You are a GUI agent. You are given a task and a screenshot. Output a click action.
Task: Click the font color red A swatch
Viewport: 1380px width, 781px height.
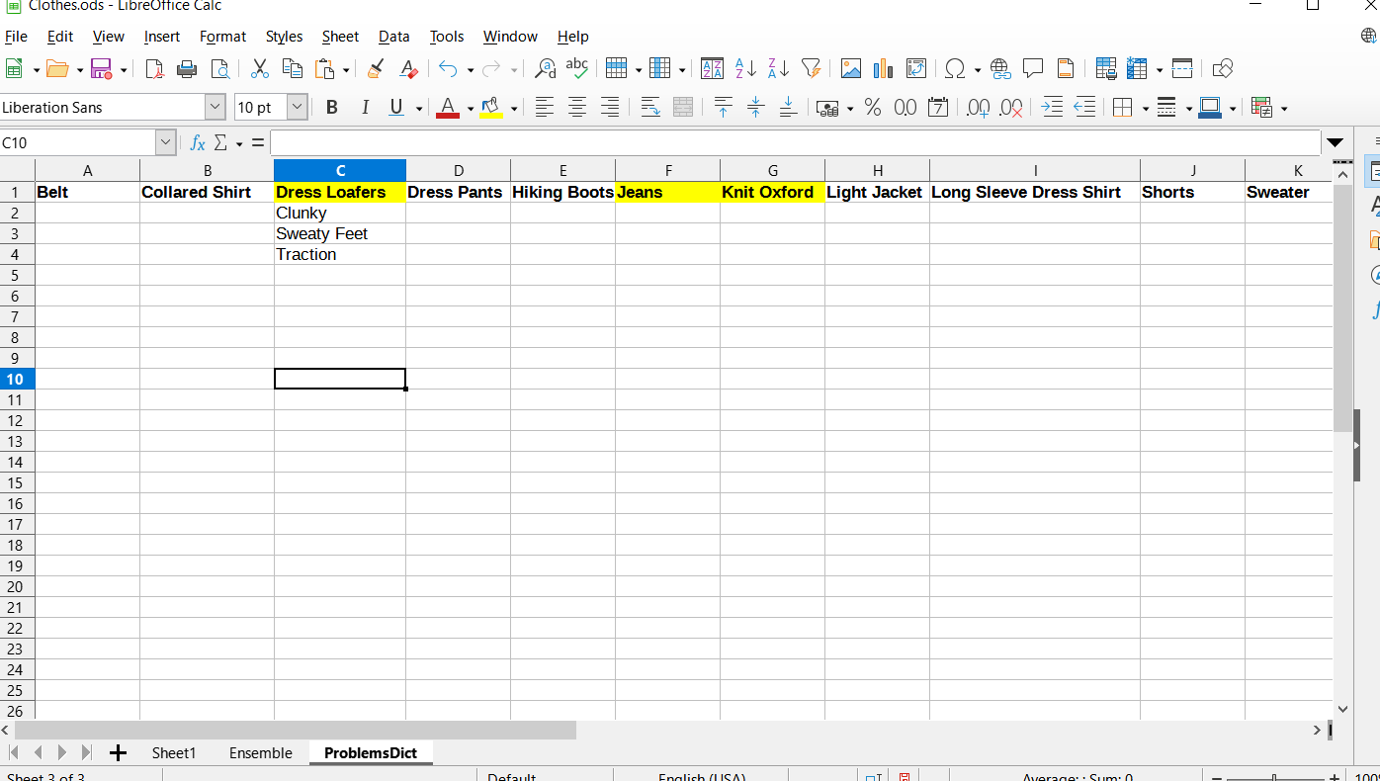click(x=448, y=107)
